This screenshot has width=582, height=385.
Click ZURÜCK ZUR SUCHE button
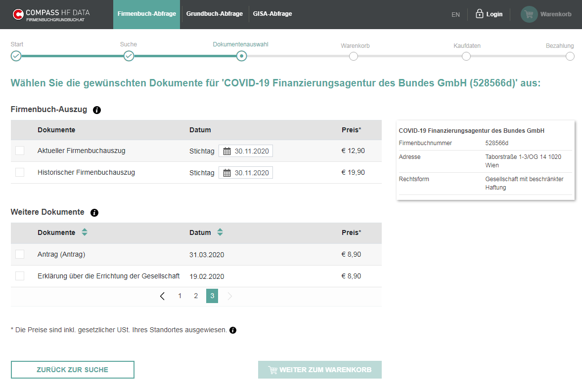point(73,370)
